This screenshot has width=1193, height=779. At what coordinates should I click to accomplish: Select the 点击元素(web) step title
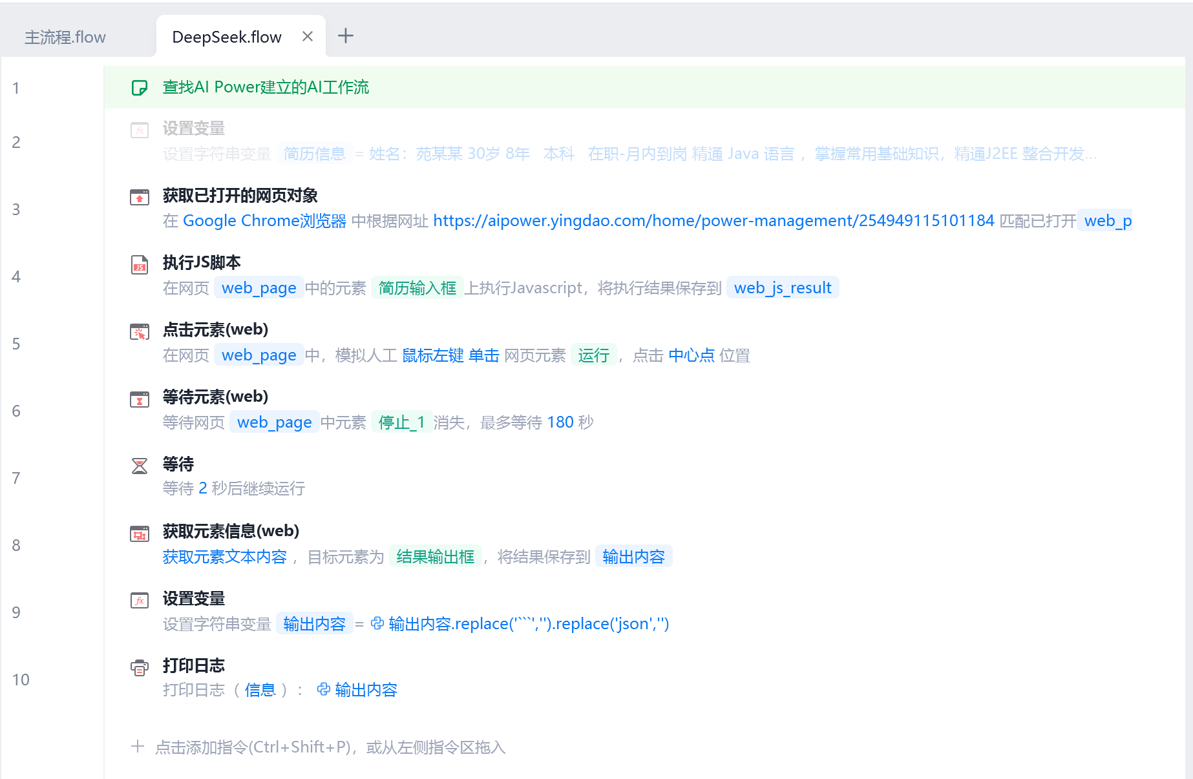tap(215, 329)
